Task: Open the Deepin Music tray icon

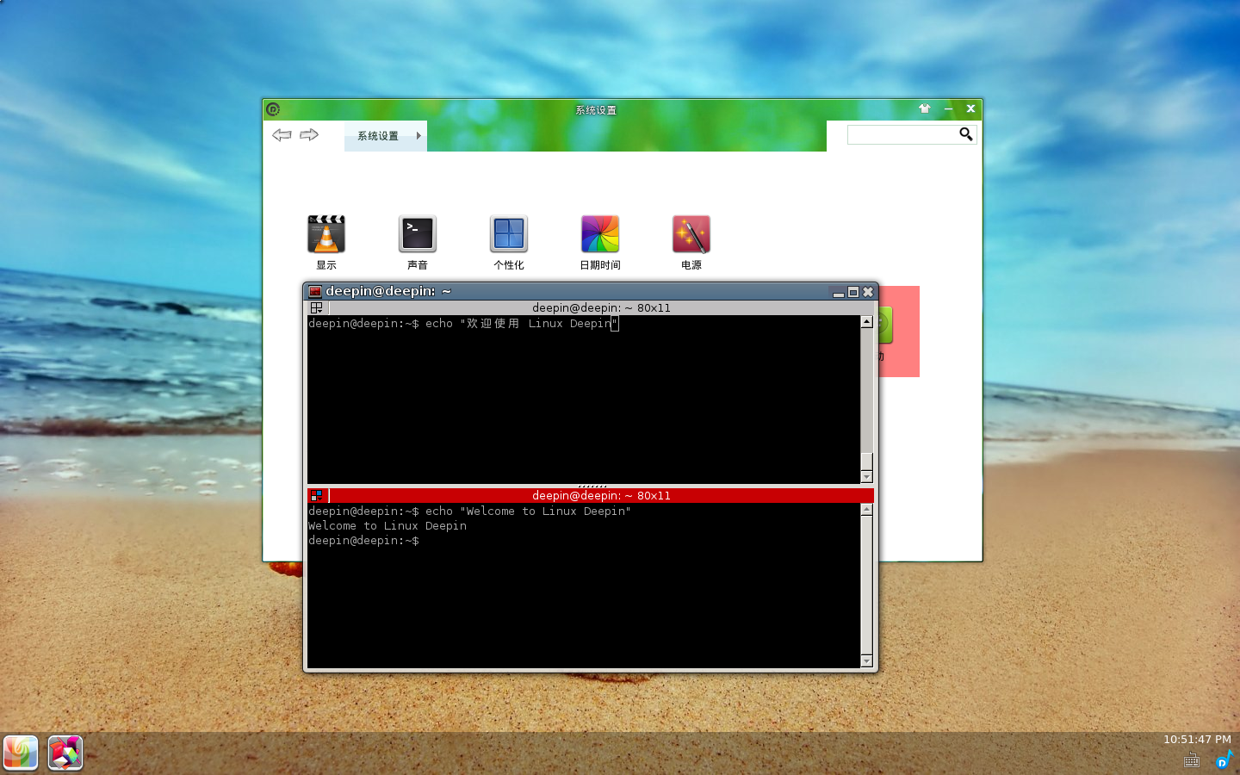Action: point(1224,759)
